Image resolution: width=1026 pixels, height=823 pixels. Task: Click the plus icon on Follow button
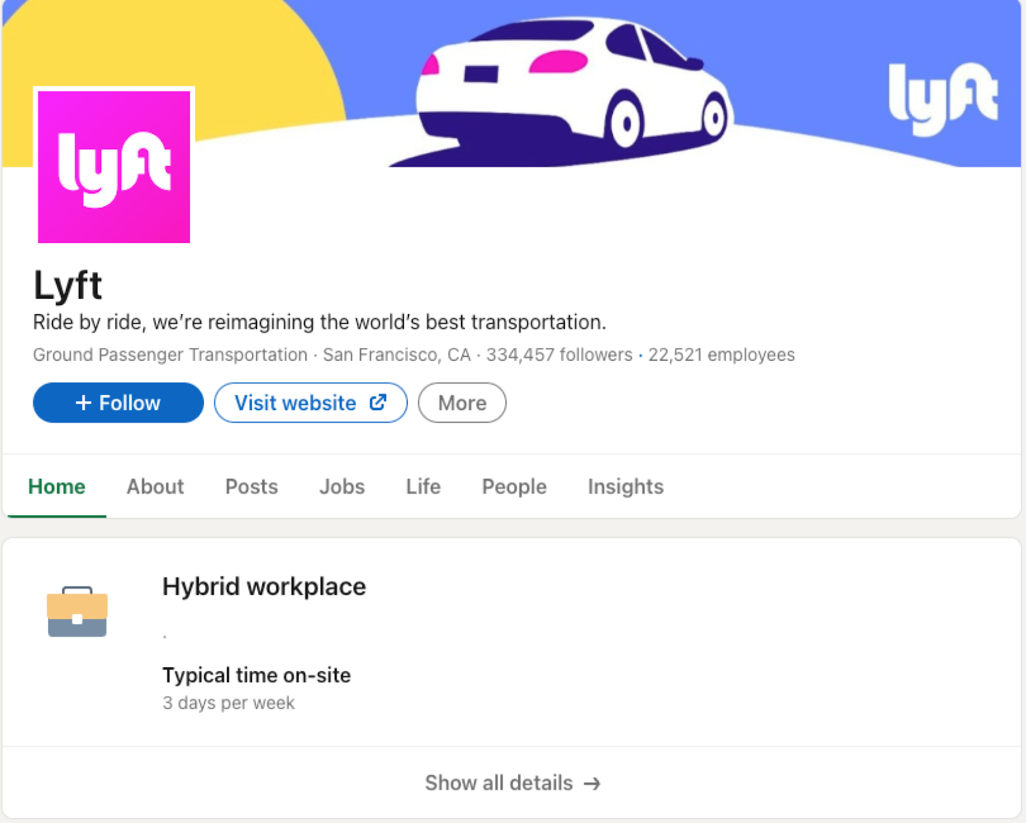point(83,403)
